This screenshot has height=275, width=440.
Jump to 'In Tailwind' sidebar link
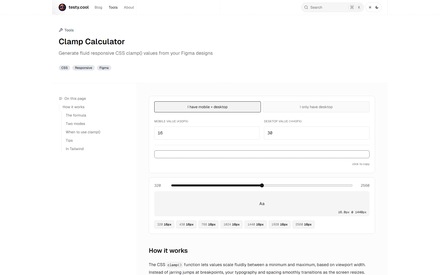(74, 149)
